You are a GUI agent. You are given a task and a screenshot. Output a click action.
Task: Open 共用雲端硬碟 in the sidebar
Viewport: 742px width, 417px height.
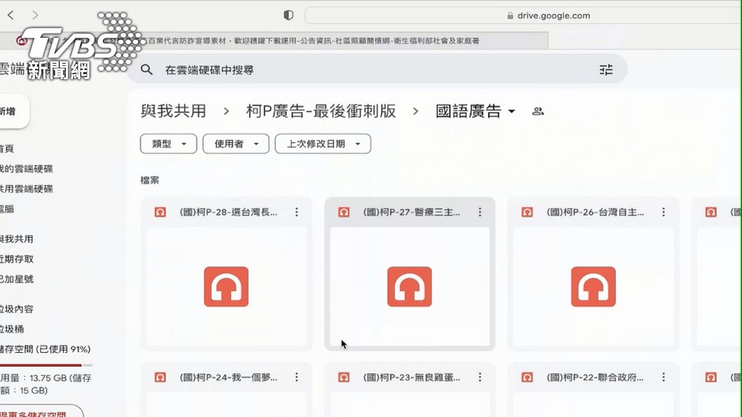(27, 189)
